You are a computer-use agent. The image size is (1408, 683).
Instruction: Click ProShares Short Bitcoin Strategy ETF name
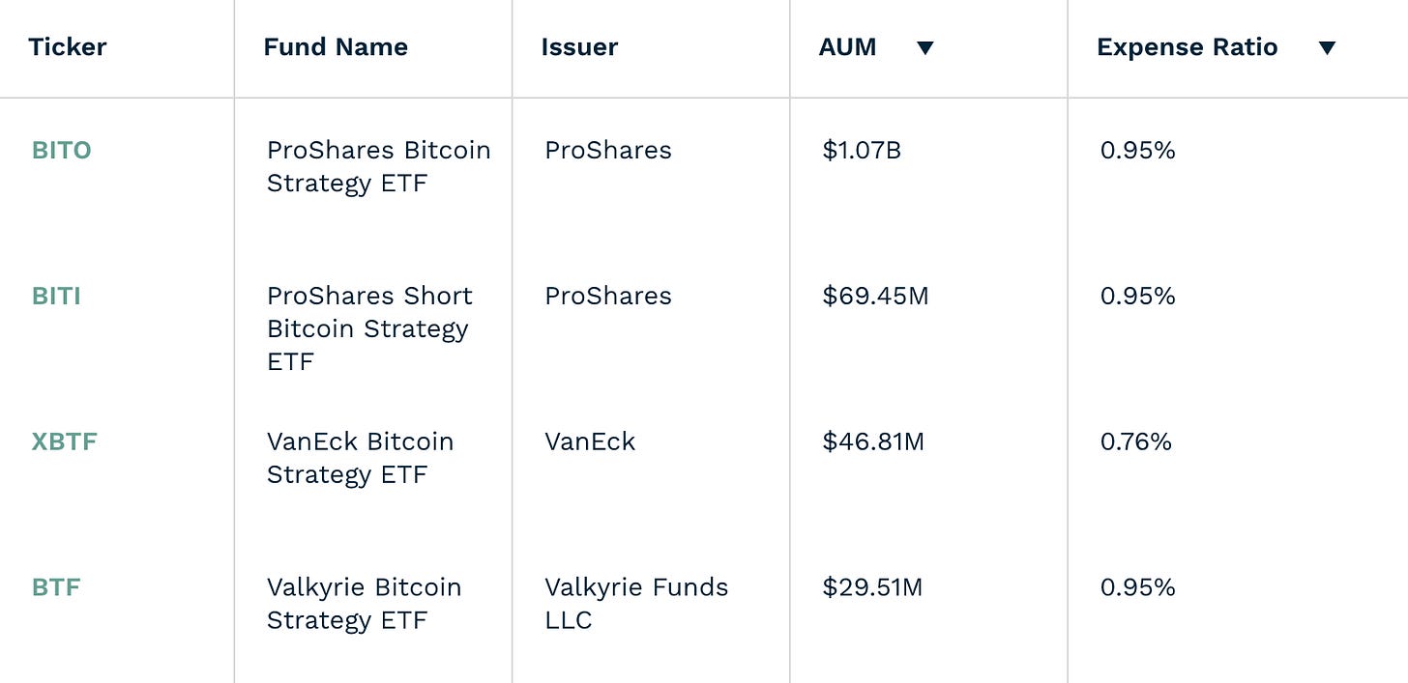tap(369, 328)
